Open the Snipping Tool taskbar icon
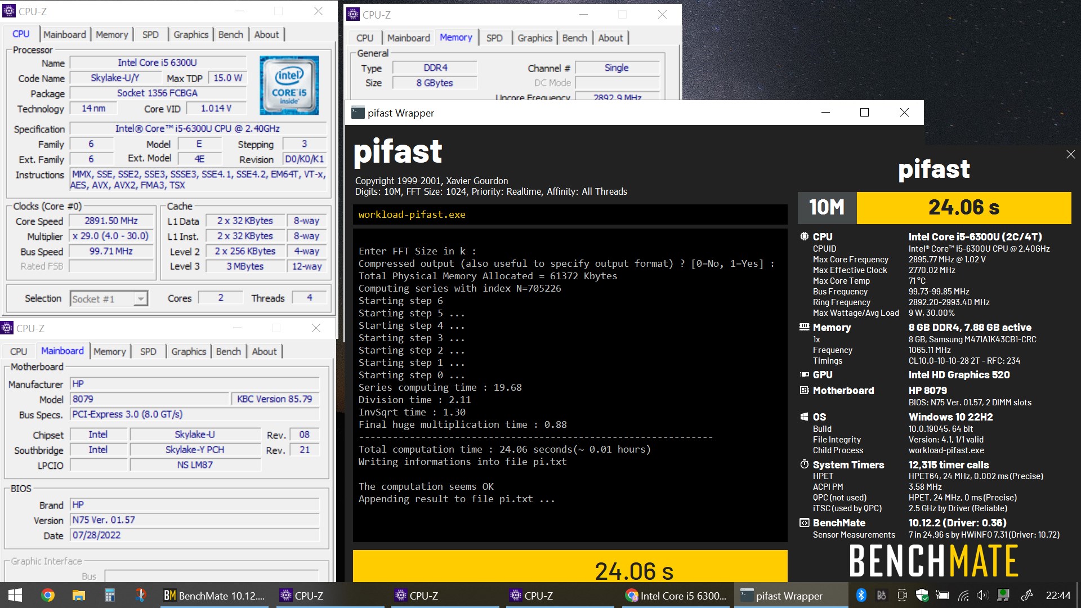1081x608 pixels. tap(141, 595)
